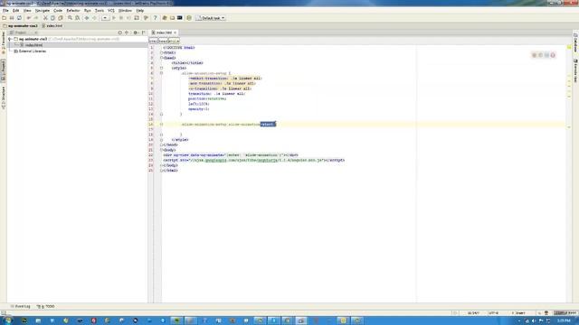Screen dimensions: 579x325
Task: Collapse the .slide-animation-setup rule fold marker
Action: pos(161,73)
